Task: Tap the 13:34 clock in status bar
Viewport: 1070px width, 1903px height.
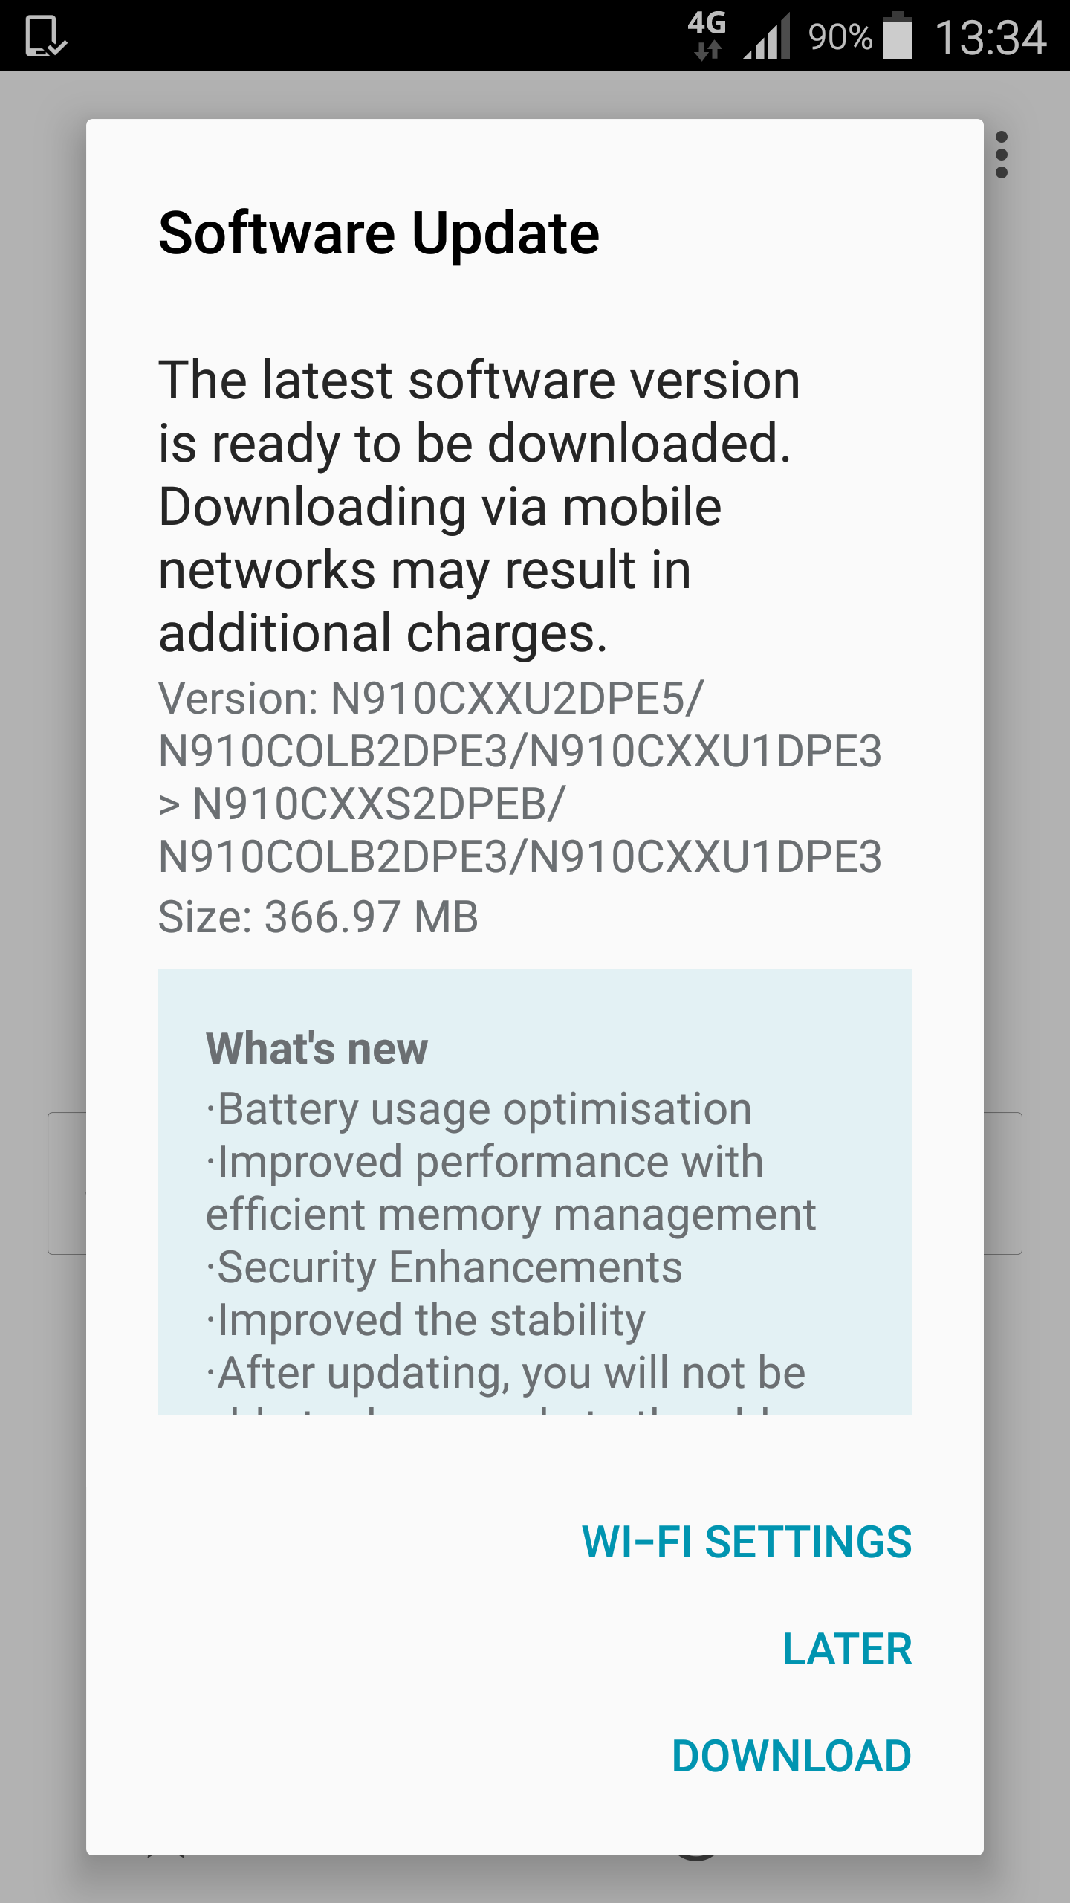Action: point(990,37)
